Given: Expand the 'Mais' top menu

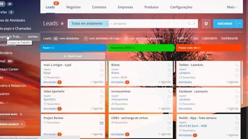Looking at the screenshot, I should [232, 7].
